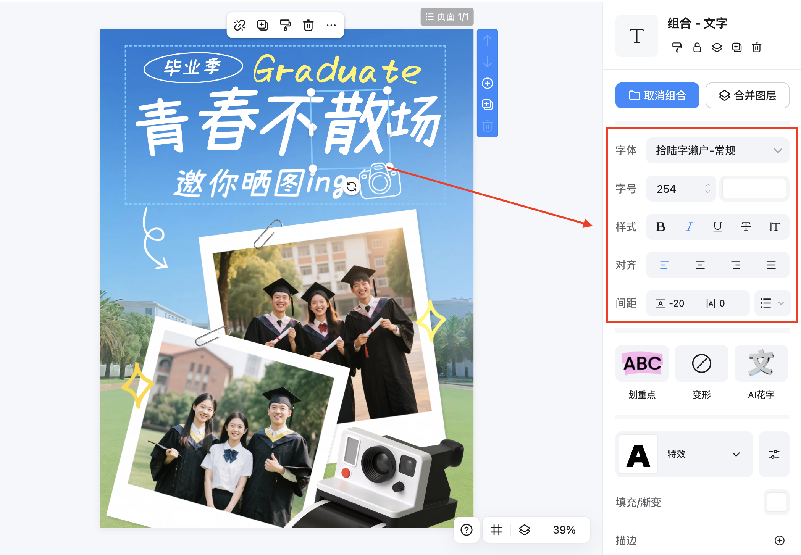Image resolution: width=801 pixels, height=555 pixels.
Task: Lock the 组合 - 文字 group
Action: point(697,47)
